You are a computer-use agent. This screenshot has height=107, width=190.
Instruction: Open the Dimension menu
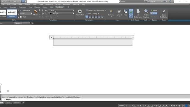point(49,4)
